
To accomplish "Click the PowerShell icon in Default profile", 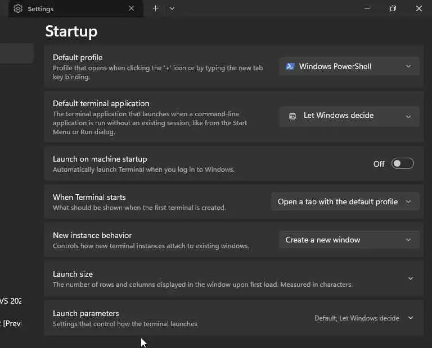I will point(290,66).
